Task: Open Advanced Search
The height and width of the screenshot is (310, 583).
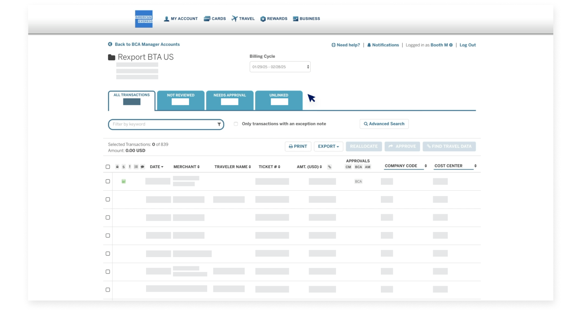Action: click(x=384, y=123)
